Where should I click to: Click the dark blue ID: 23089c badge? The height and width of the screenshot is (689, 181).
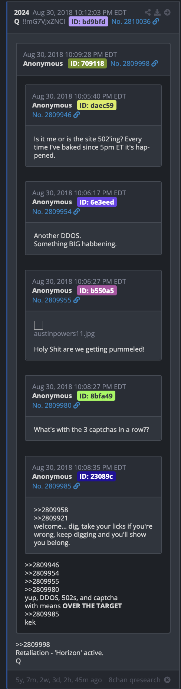(96, 477)
